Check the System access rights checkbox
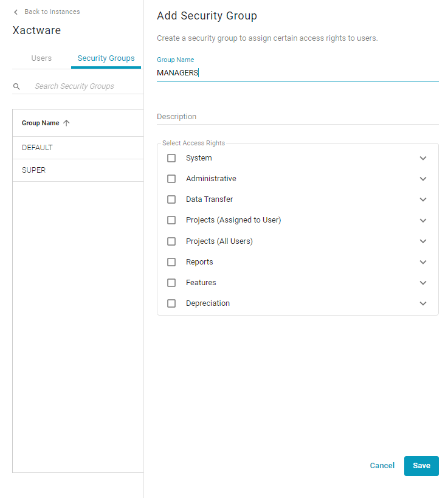The width and height of the screenshot is (448, 498). coord(171,158)
